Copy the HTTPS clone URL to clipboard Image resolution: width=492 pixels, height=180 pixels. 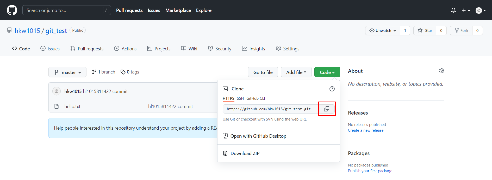point(327,109)
